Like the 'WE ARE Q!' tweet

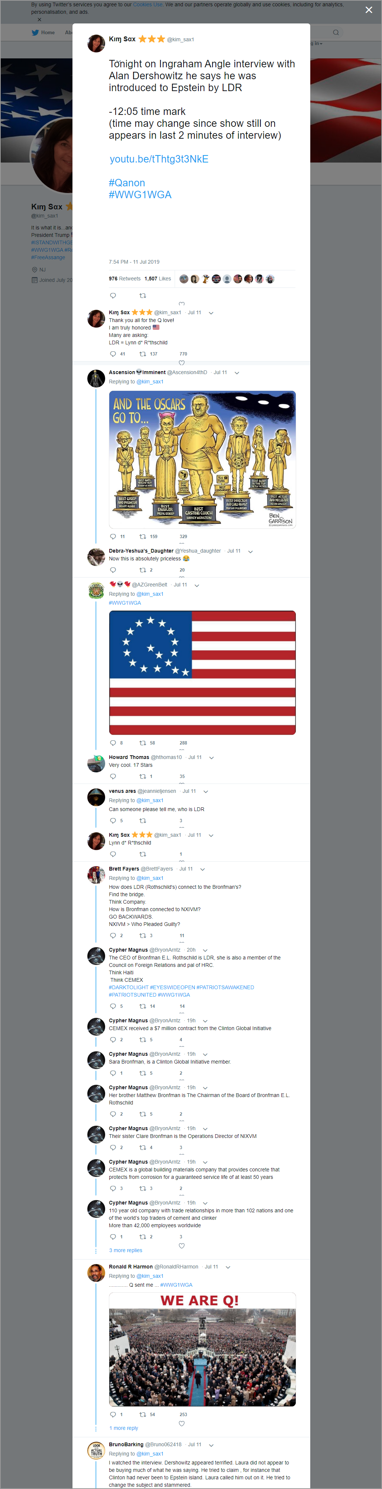point(181,1424)
